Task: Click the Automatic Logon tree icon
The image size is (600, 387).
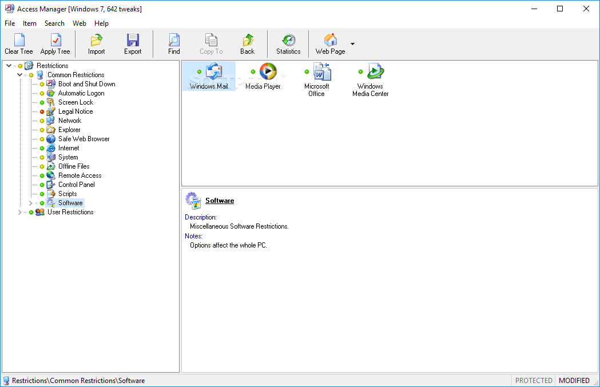Action: (x=51, y=93)
